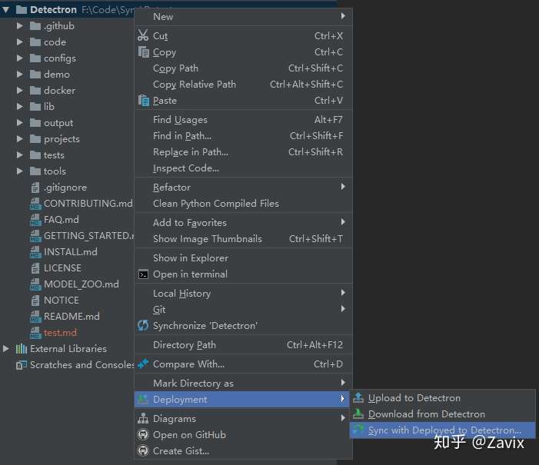
Task: Click the Open in terminal icon
Action: coord(143,274)
